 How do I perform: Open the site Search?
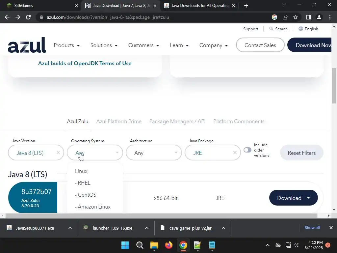click(x=278, y=29)
